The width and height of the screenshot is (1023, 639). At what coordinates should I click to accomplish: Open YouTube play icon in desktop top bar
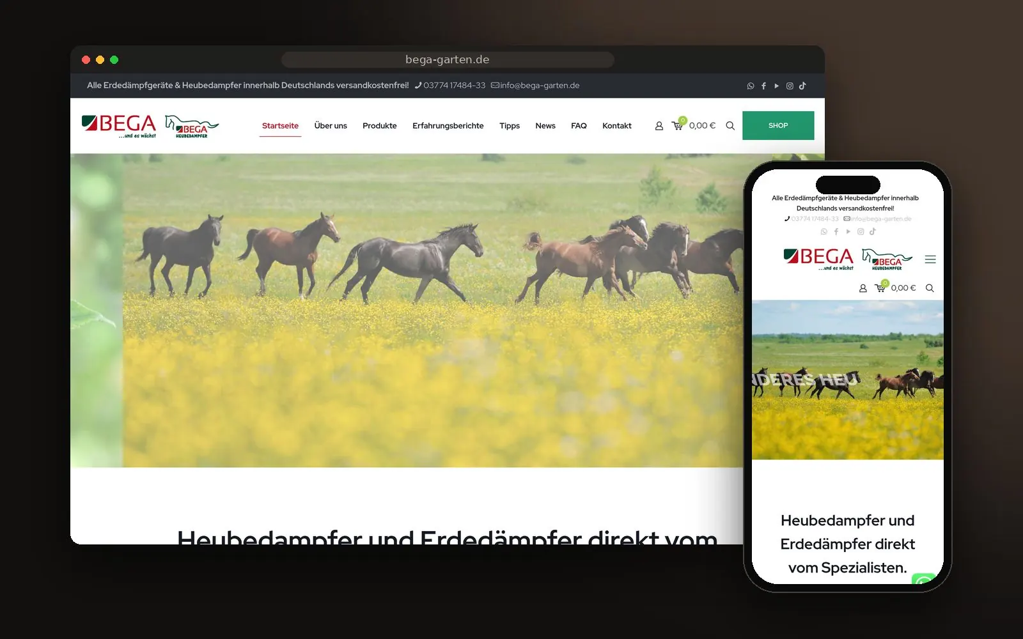click(777, 86)
